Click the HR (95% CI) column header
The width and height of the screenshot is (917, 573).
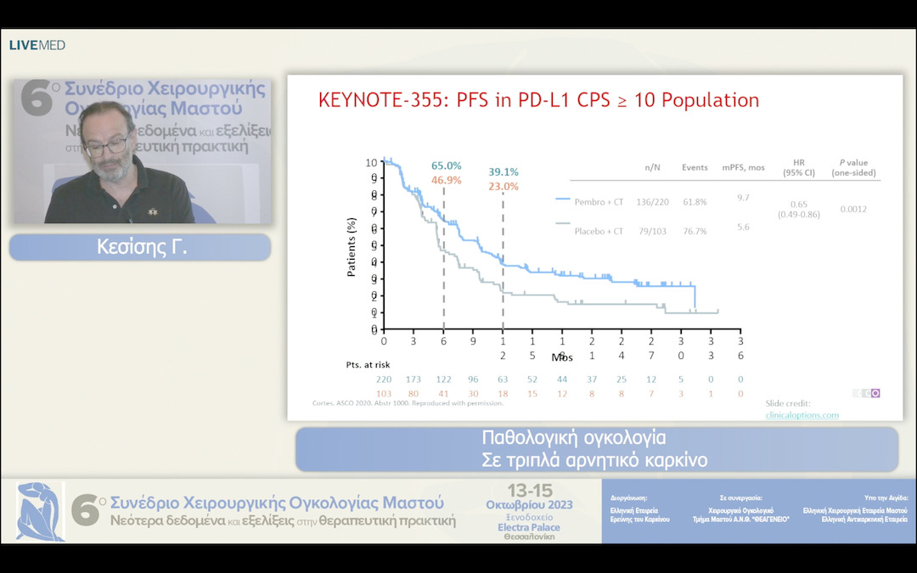coord(798,167)
